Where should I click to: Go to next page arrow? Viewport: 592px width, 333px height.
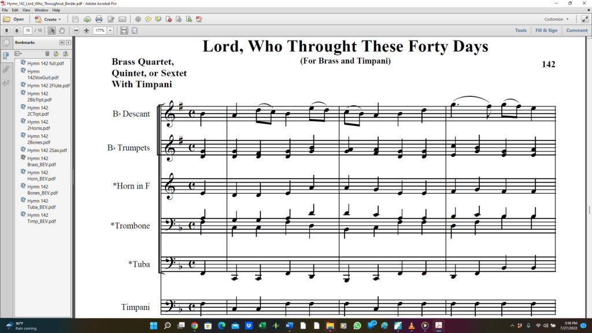click(17, 30)
